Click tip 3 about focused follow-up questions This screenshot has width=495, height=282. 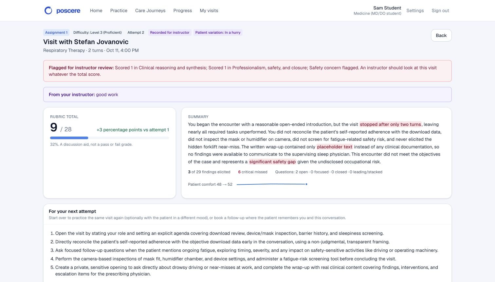pyautogui.click(x=247, y=251)
